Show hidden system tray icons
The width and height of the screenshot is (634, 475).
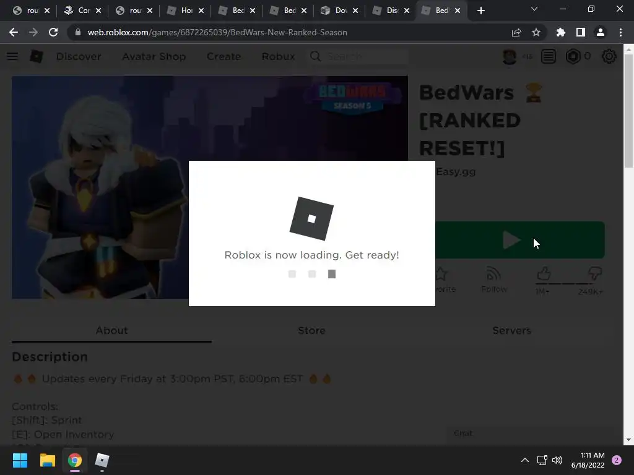pos(525,460)
